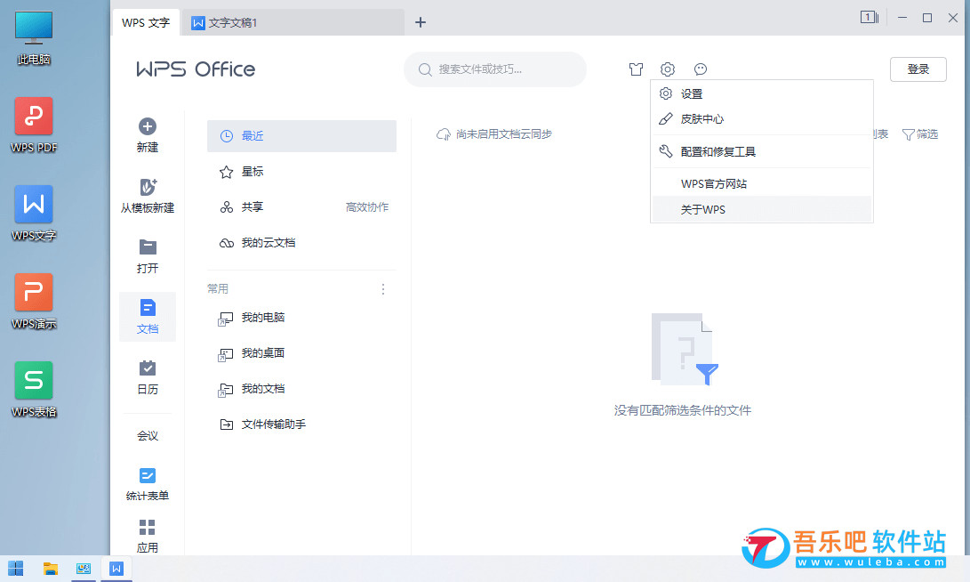The height and width of the screenshot is (582, 970).
Task: Click the new tab plus button
Action: 421,22
